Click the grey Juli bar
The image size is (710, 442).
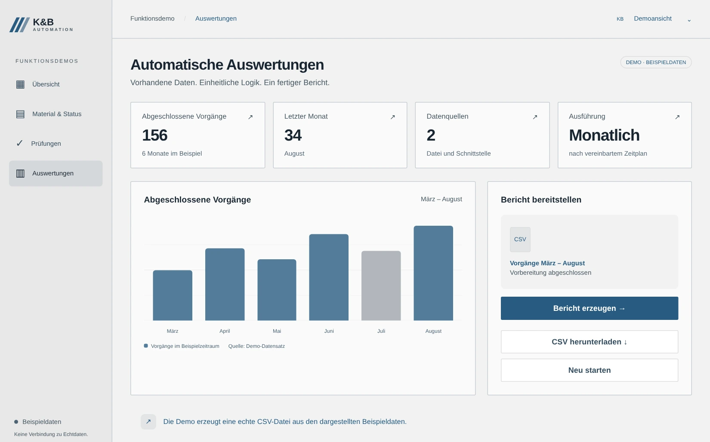point(381,286)
